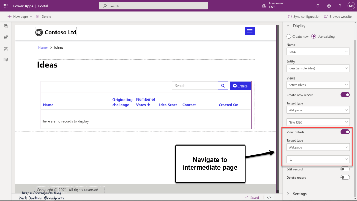Screen dimensions: 357x201
Task: Expand the Settings section
Action: click(299, 194)
